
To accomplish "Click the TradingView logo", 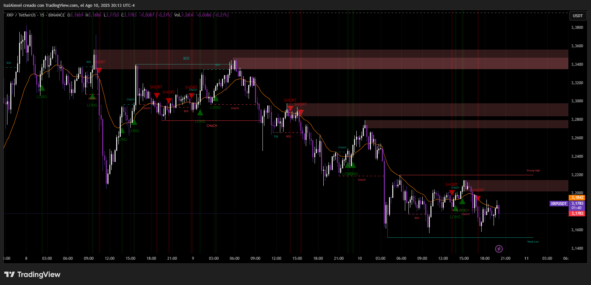I will pyautogui.click(x=32, y=275).
